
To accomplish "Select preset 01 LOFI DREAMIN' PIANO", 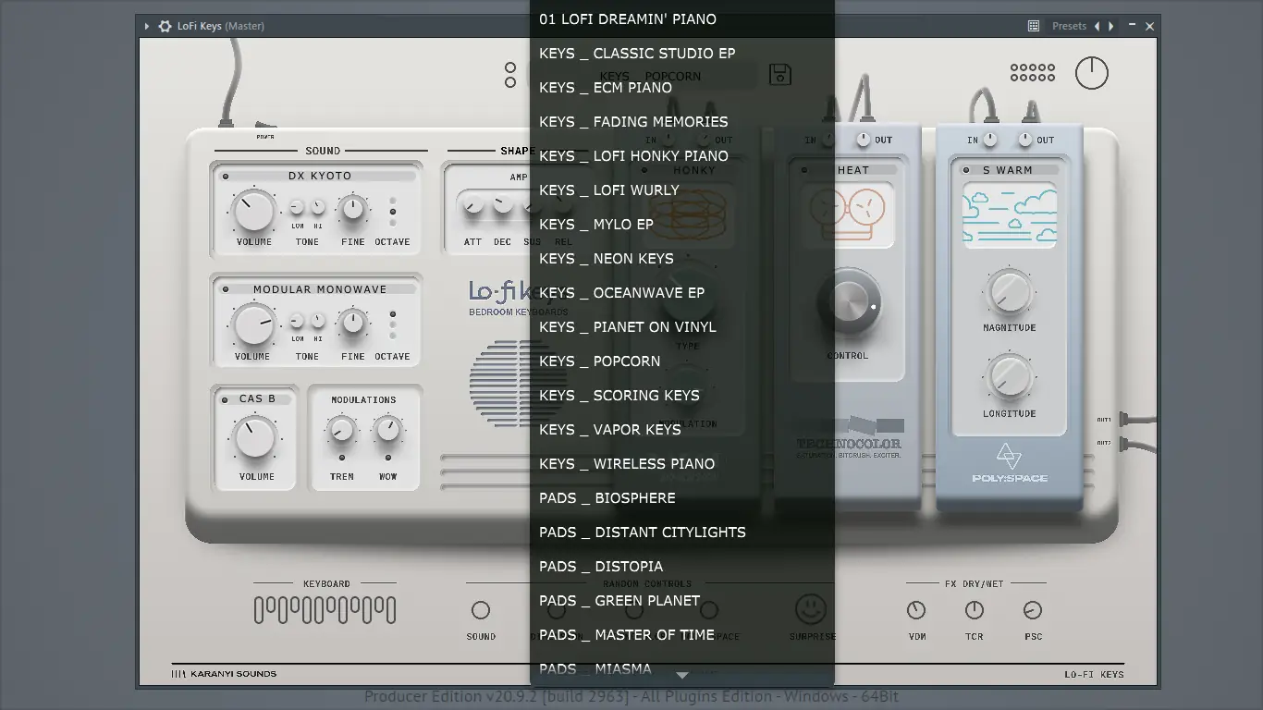I will pyautogui.click(x=682, y=18).
